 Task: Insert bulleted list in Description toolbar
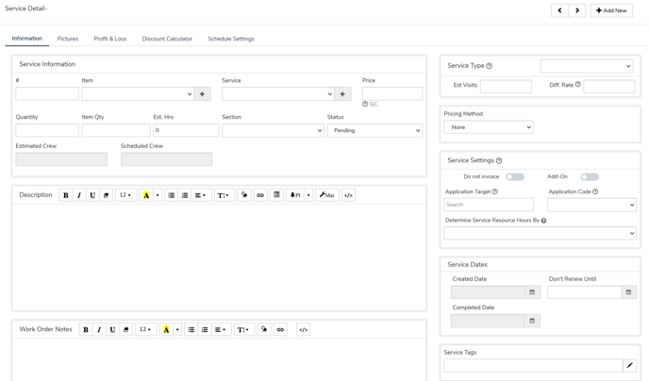pos(171,195)
